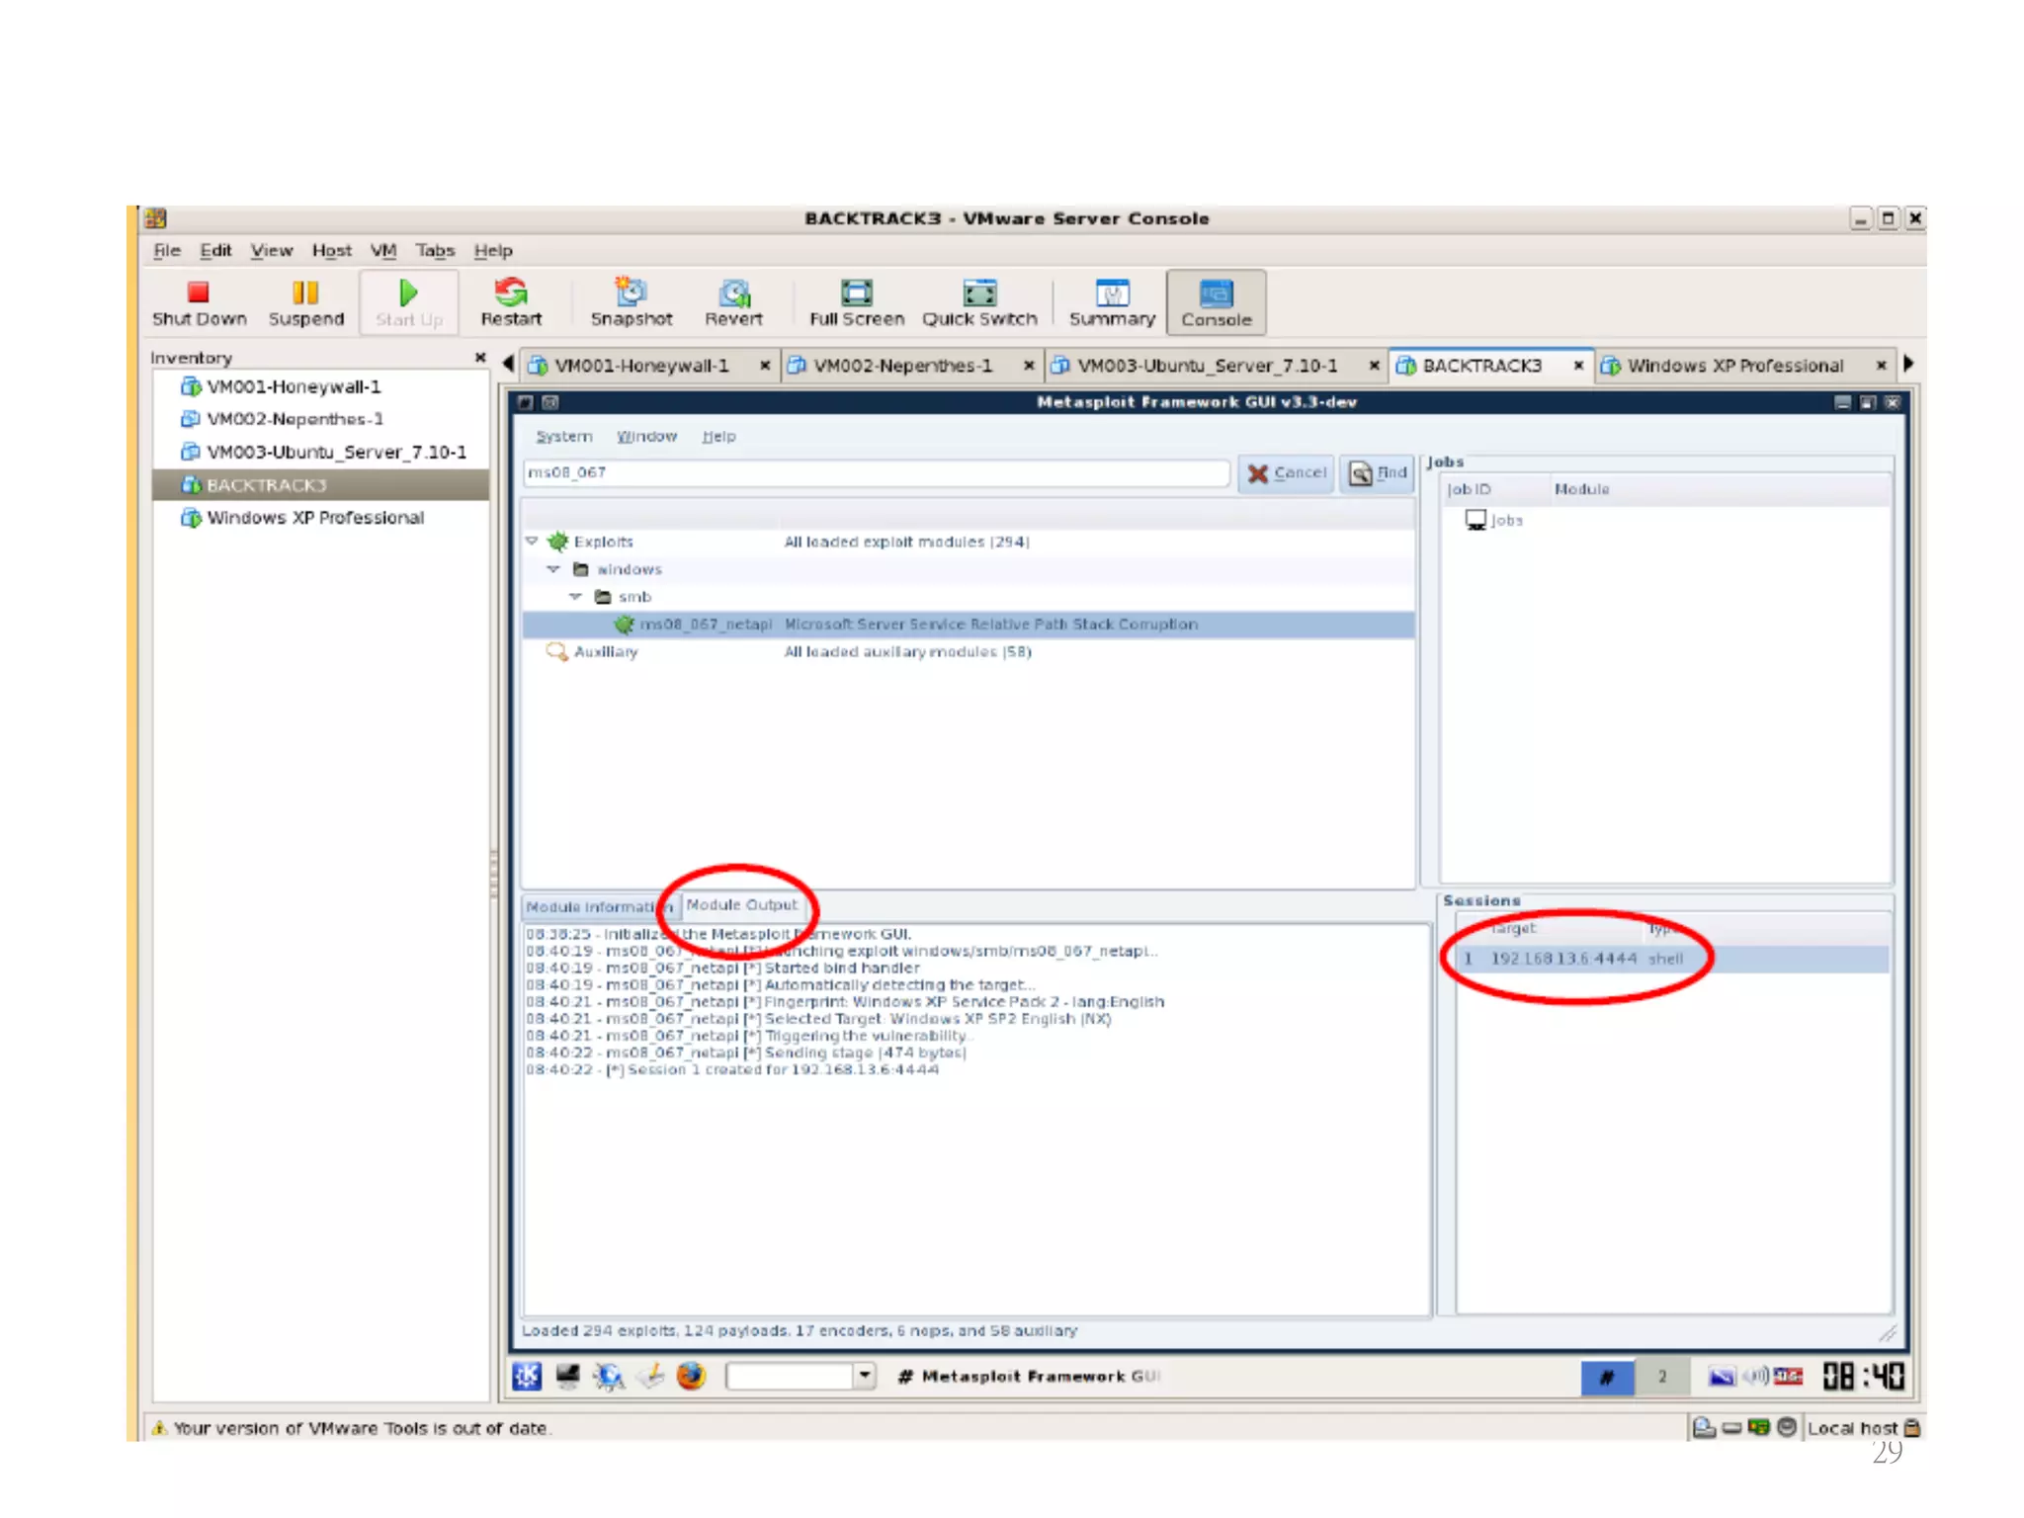Open the VM menu
This screenshot has height=1518, width=2024.
tap(383, 251)
